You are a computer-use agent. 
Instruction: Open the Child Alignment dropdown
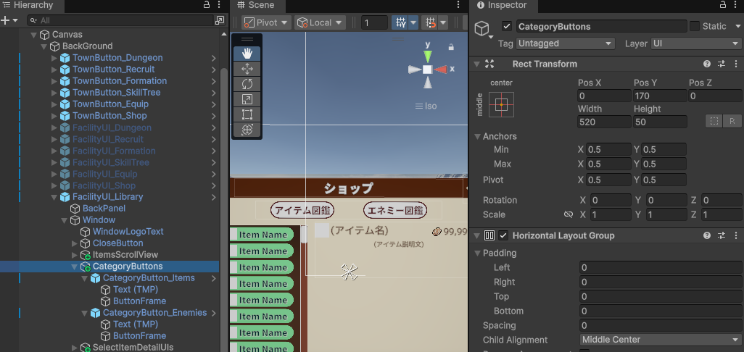pyautogui.click(x=658, y=340)
